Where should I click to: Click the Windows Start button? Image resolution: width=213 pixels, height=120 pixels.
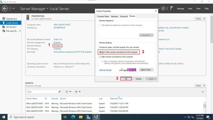point(4,117)
